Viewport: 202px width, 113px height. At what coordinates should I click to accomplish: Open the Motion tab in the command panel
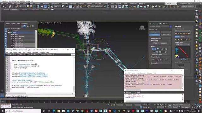160,24
